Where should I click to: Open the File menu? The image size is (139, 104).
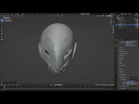[3, 14]
